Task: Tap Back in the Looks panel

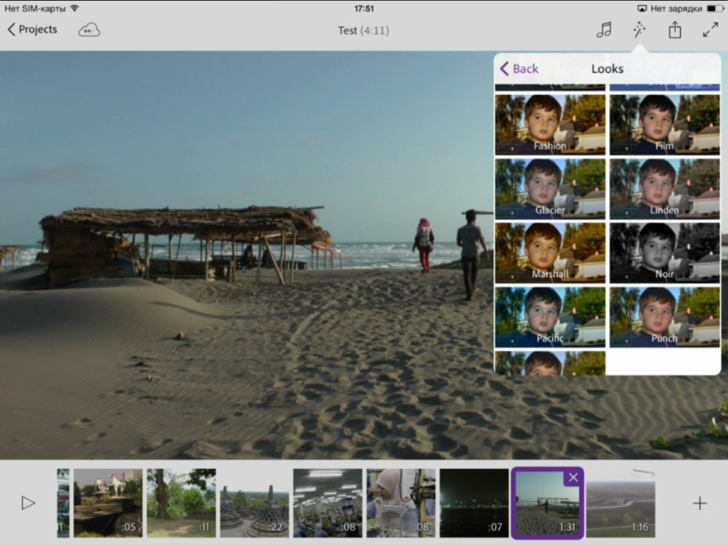Action: coord(519,68)
